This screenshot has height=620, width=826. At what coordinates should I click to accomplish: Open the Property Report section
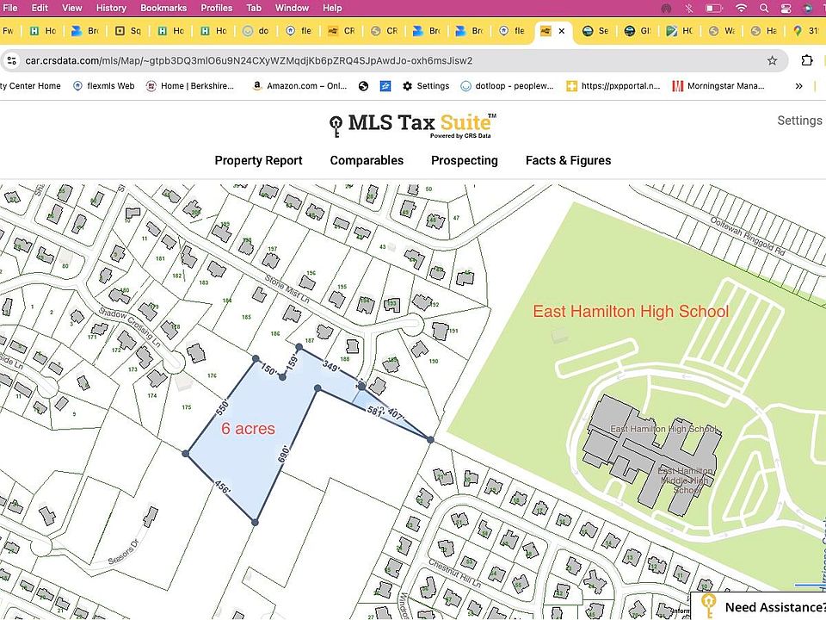pyautogui.click(x=258, y=160)
